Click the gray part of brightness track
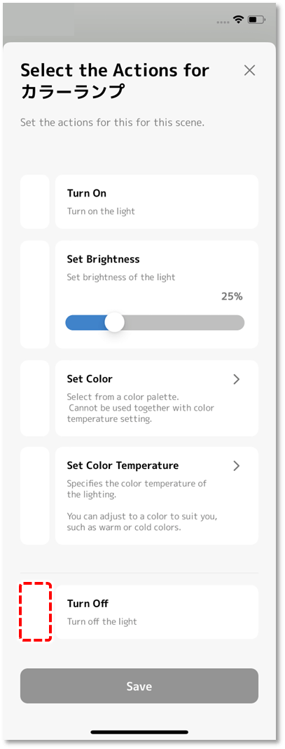The width and height of the screenshot is (285, 749). 184,322
